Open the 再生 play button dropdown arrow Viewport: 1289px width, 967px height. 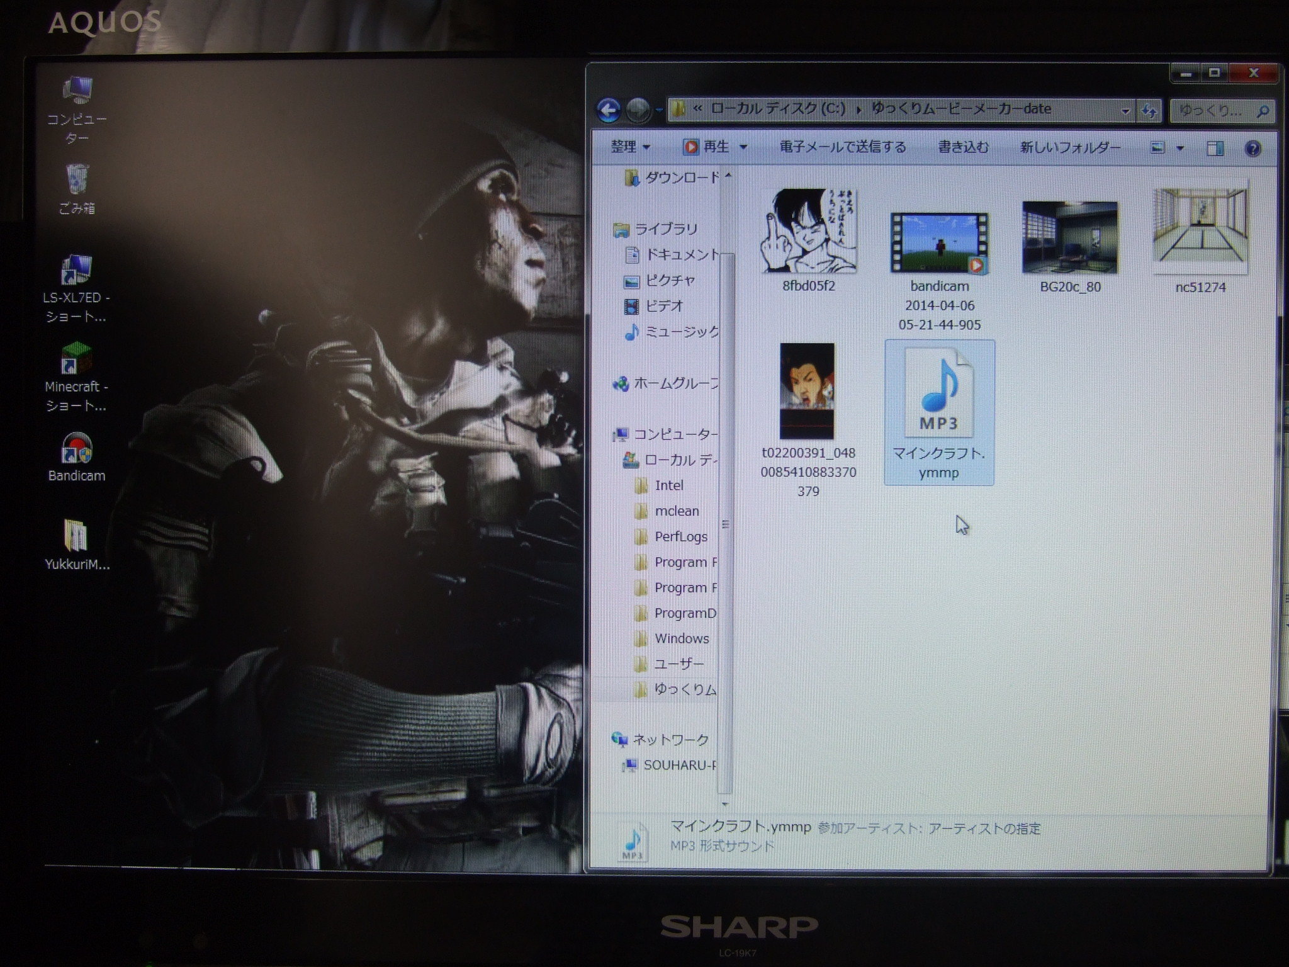743,147
